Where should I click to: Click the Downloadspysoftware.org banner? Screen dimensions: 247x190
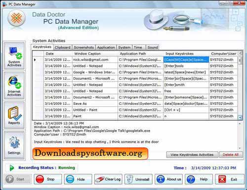90,153
